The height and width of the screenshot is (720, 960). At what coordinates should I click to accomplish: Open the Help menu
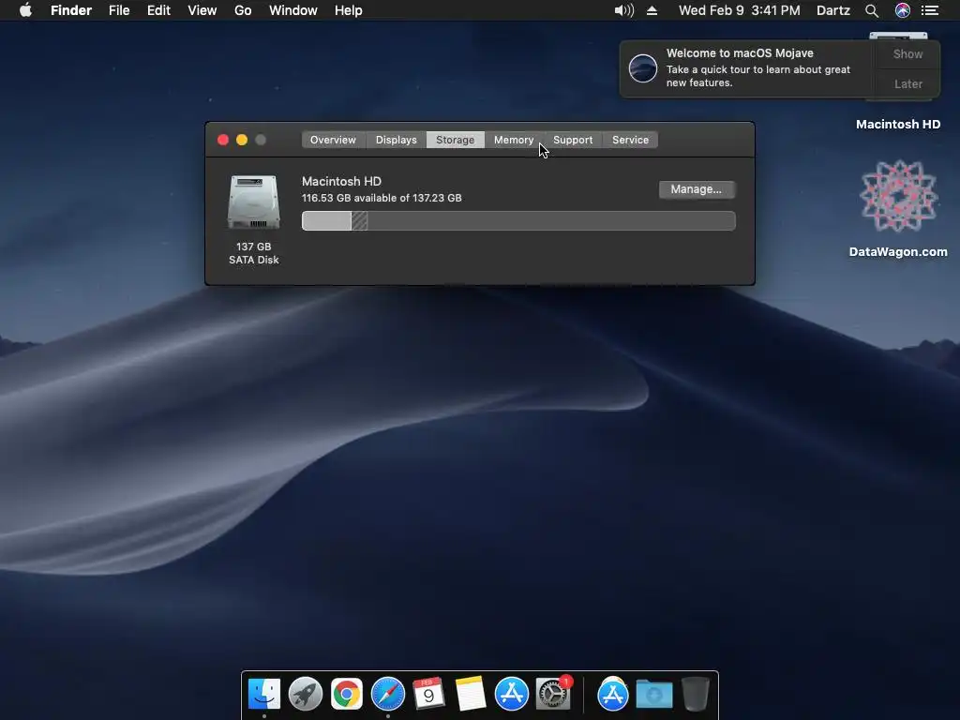[x=349, y=10]
